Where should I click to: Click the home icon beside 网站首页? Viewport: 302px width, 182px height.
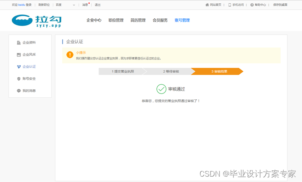pyautogui.click(x=207, y=5)
